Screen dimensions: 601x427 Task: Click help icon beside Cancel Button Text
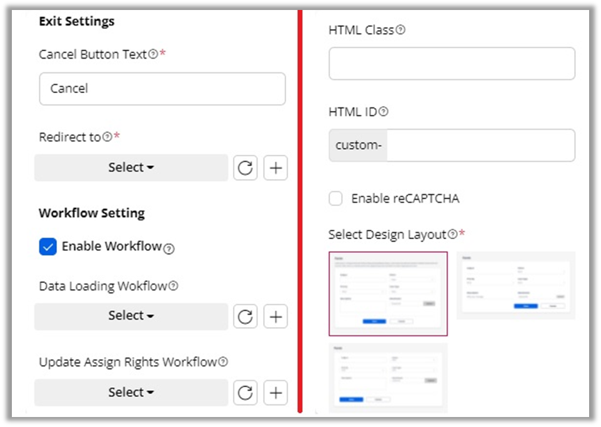pyautogui.click(x=153, y=55)
